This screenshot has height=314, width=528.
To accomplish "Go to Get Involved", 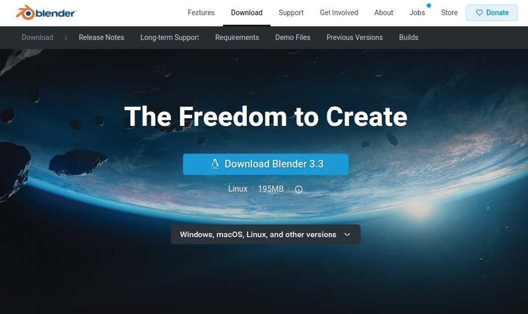I will (x=339, y=13).
